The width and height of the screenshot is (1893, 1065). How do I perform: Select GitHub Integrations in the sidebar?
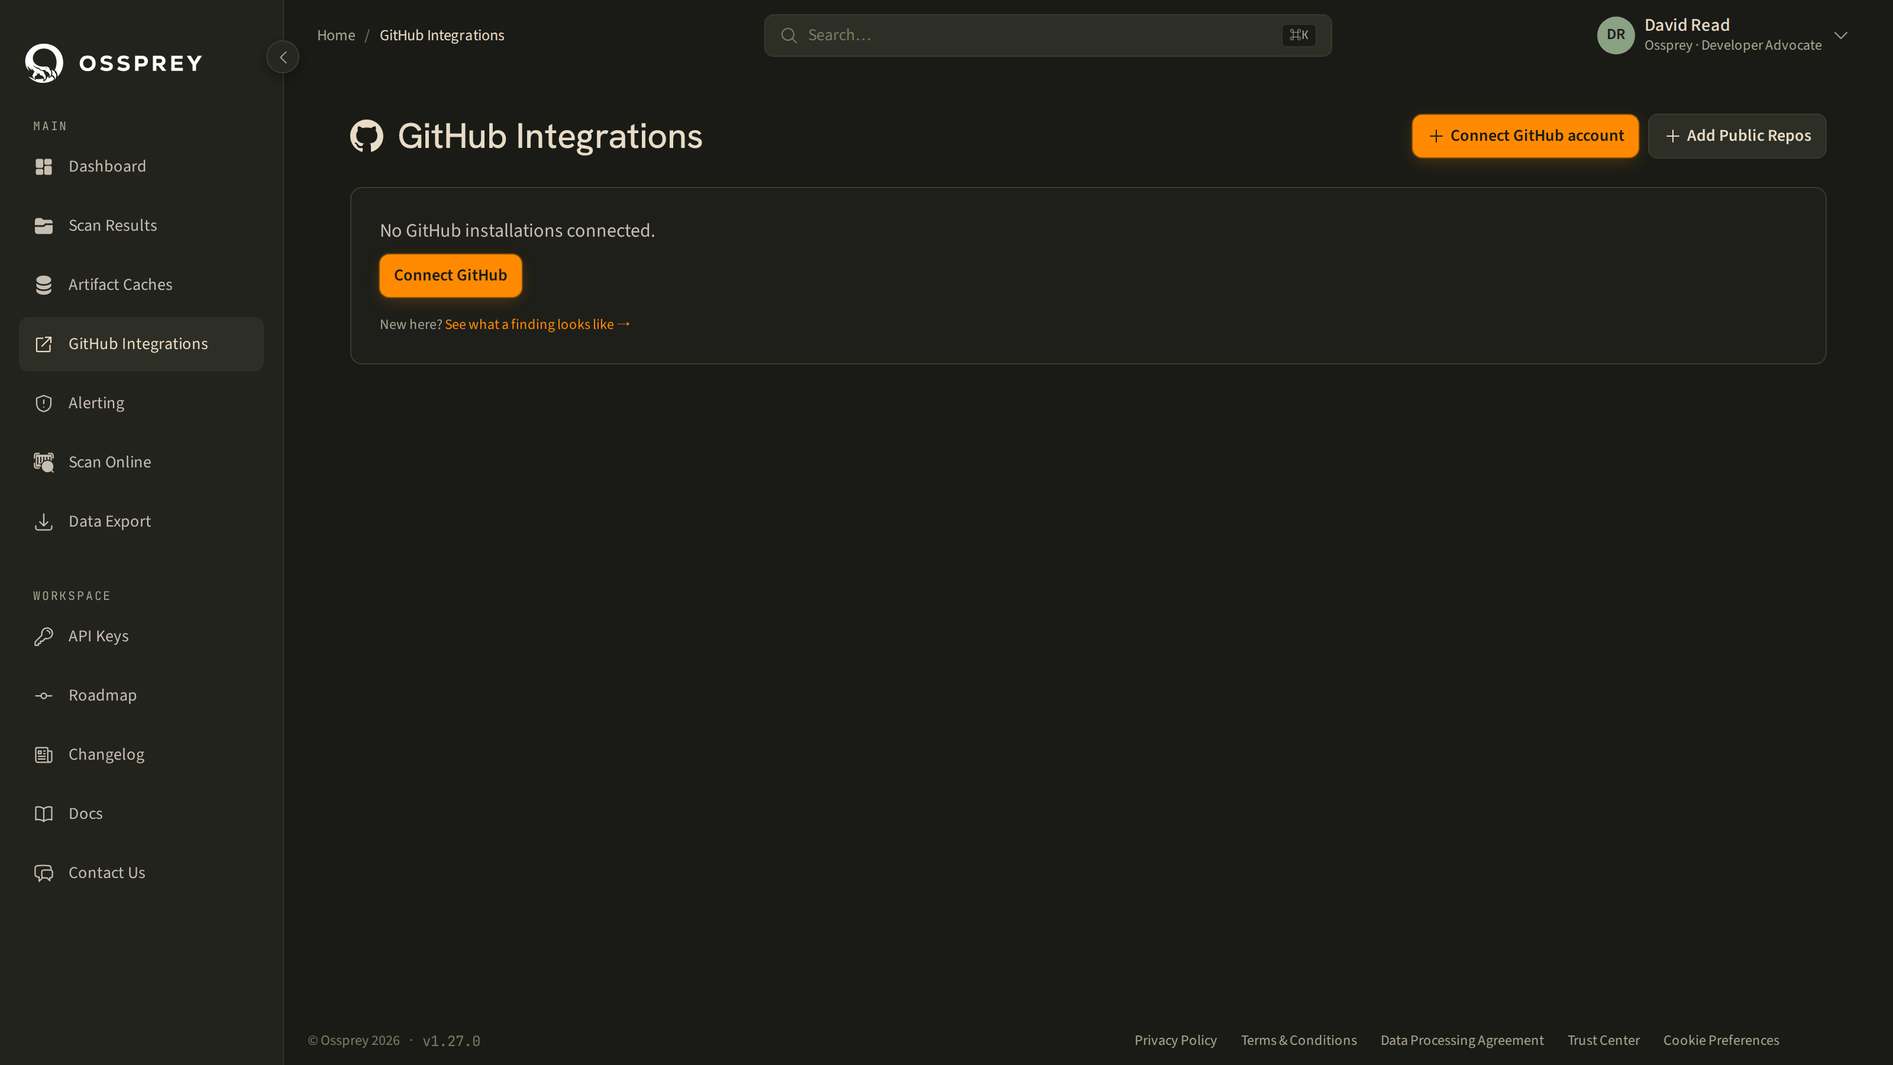[141, 344]
